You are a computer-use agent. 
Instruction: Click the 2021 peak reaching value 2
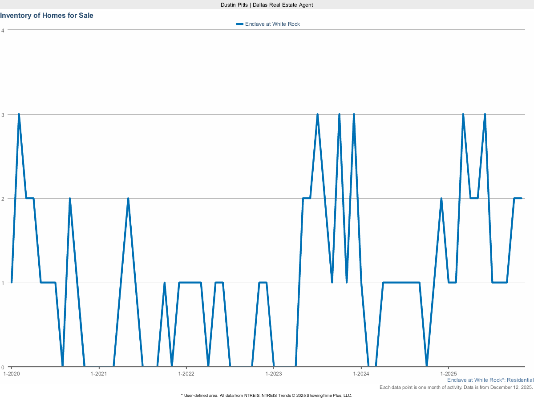point(128,199)
